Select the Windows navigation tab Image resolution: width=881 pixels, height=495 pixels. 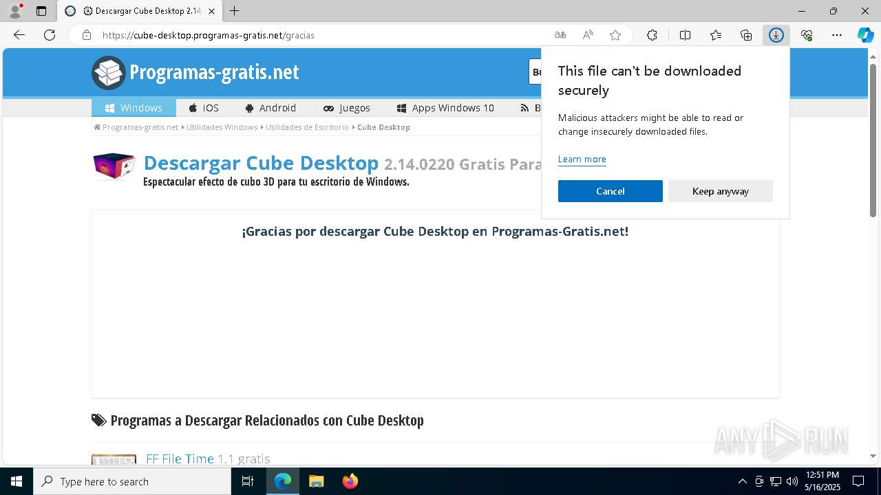134,108
